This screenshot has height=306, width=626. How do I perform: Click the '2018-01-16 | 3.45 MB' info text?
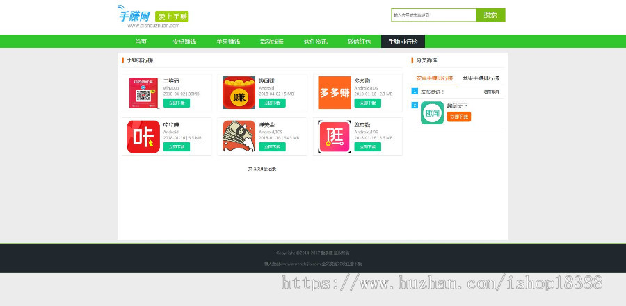279,138
